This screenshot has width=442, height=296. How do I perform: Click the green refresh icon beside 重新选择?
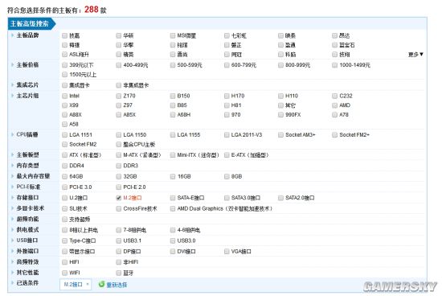coord(101,284)
